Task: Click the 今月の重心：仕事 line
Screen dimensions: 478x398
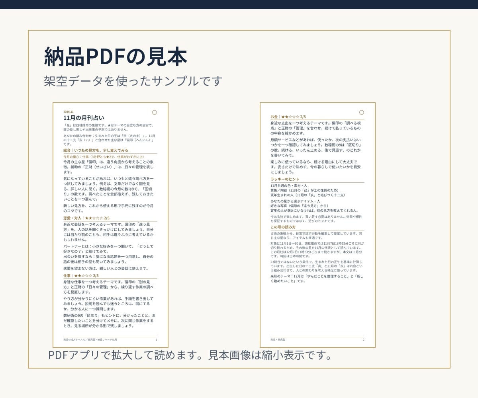Action: (x=104, y=157)
